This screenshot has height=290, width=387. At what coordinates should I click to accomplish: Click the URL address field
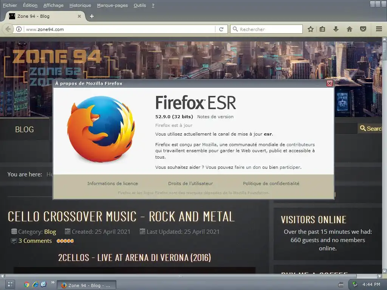coord(120,29)
